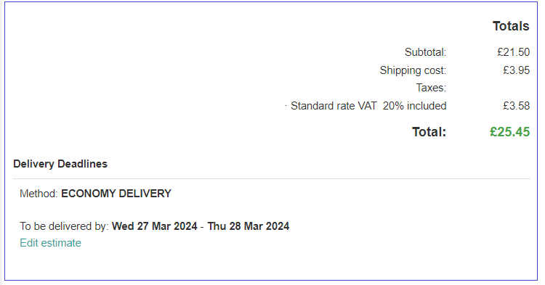This screenshot has width=545, height=285.
Task: Click the divider line under Delivery Deadlines
Action: coord(272,179)
